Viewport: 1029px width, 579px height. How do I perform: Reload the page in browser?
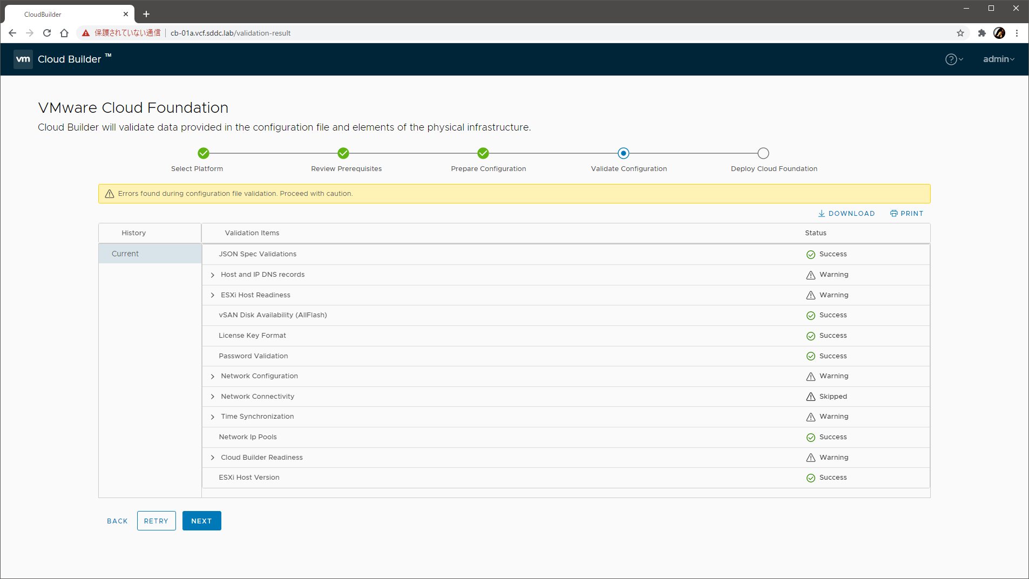tap(47, 33)
